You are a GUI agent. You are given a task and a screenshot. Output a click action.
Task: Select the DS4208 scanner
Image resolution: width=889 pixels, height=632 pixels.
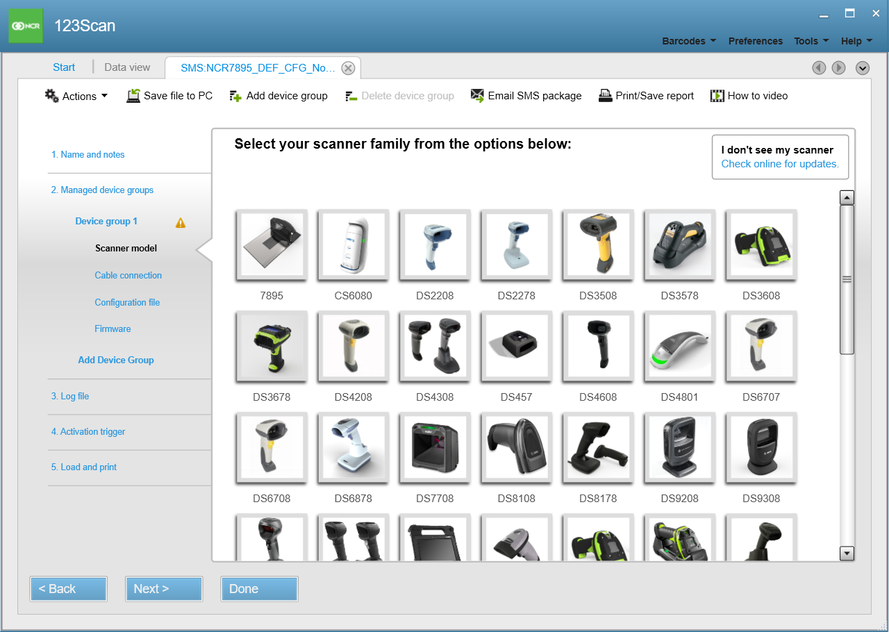click(353, 347)
